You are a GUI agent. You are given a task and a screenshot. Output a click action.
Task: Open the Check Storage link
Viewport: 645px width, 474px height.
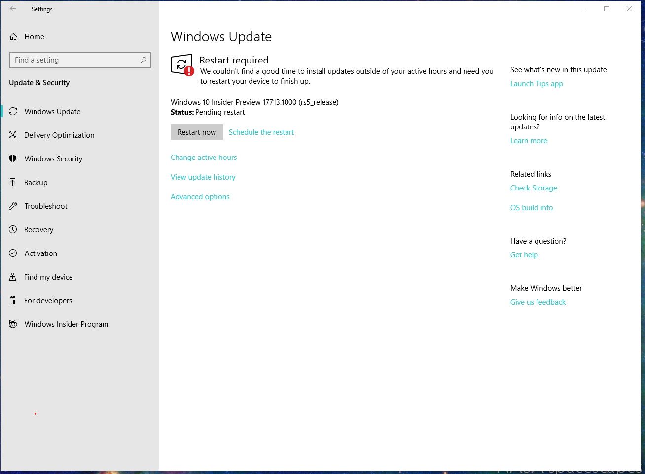click(534, 188)
